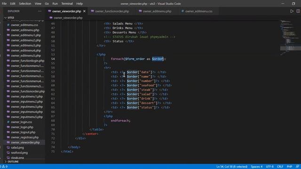Click Status table header text on line 50
The image size is (301, 169).
pos(118,41)
